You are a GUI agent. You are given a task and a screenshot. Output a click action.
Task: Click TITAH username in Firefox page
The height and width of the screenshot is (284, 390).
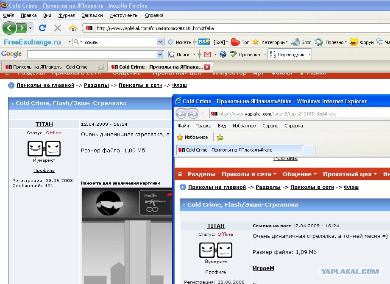(x=44, y=124)
